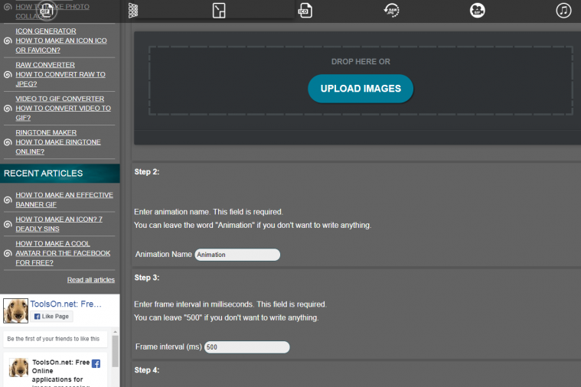Open How to make ringtone online link
581x387 pixels.
[x=58, y=147]
